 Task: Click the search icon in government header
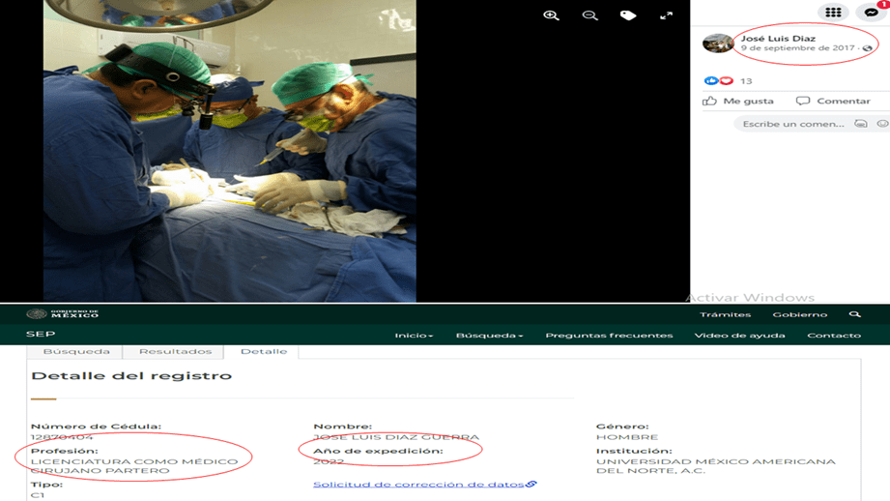click(854, 314)
